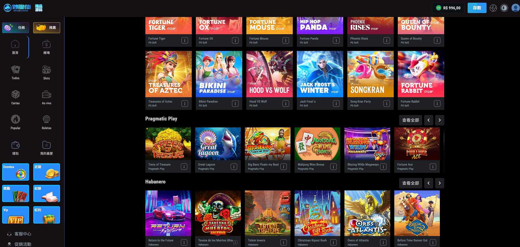Go to previous Pragmatic Play games
Image resolution: width=520 pixels, height=247 pixels.
coord(428,120)
